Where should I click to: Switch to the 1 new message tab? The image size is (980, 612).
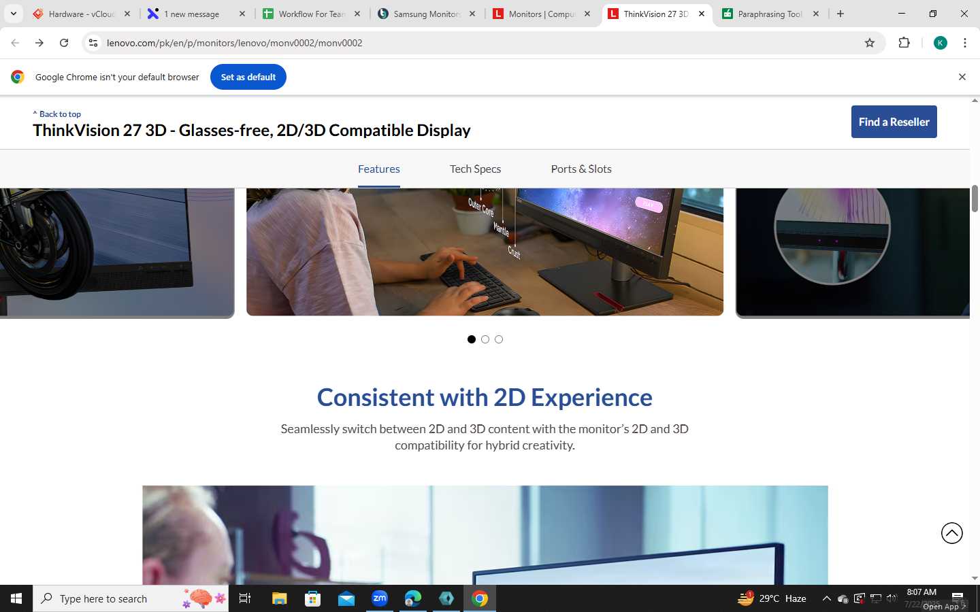pos(197,14)
